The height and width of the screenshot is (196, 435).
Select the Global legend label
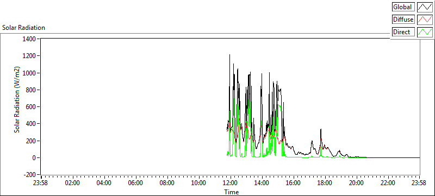(x=403, y=7)
